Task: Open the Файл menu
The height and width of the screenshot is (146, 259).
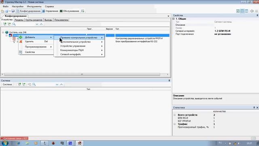Action: coord(6,6)
